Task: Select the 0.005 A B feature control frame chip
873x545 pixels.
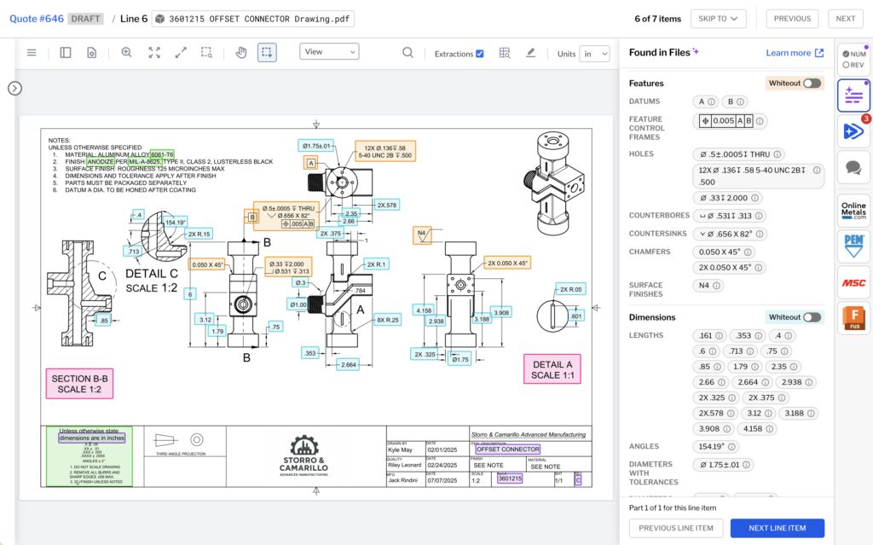Action: tap(730, 121)
